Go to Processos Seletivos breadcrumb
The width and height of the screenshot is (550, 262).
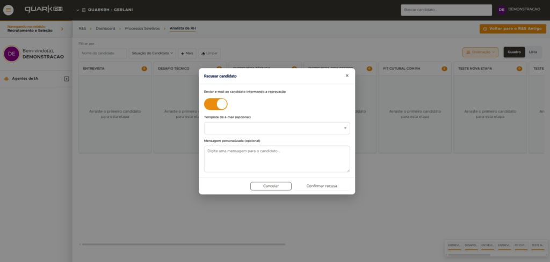(142, 28)
